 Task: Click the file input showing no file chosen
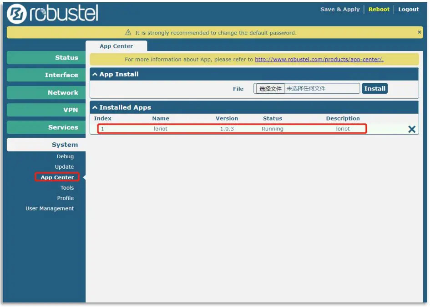pos(307,89)
